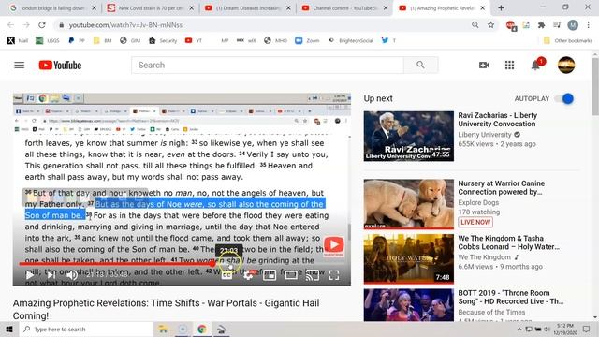This screenshot has height=337, width=599.
Task: Expand Other bookmarks folder
Action: coord(568,40)
